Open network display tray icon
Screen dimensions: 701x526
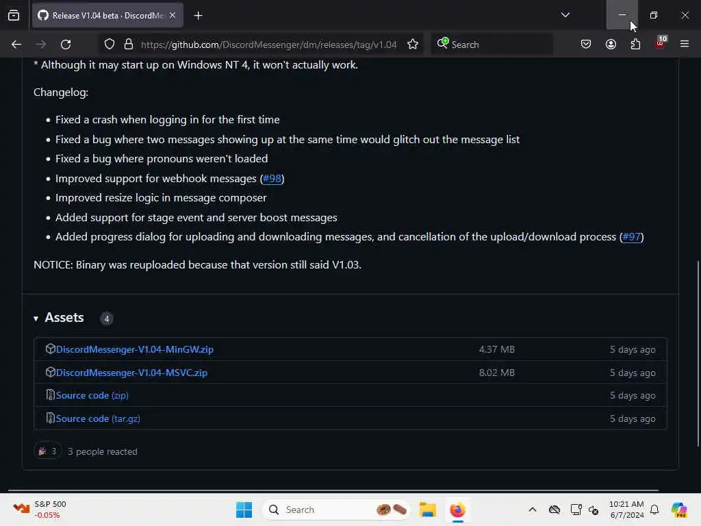pyautogui.click(x=576, y=510)
